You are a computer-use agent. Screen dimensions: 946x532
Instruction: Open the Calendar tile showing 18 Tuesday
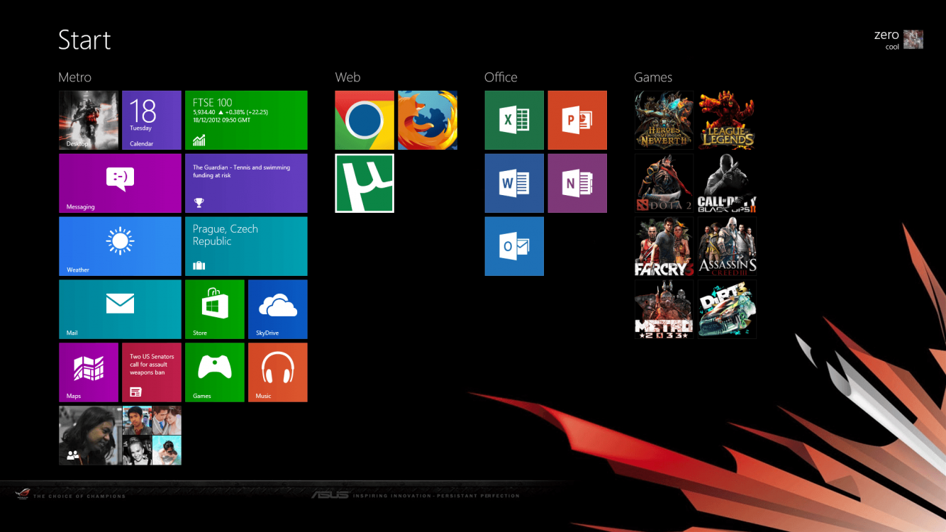click(x=151, y=120)
